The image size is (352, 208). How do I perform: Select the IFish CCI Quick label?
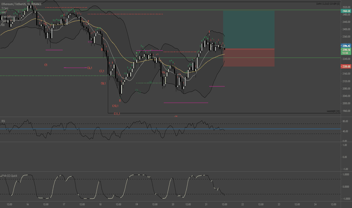click(9, 176)
